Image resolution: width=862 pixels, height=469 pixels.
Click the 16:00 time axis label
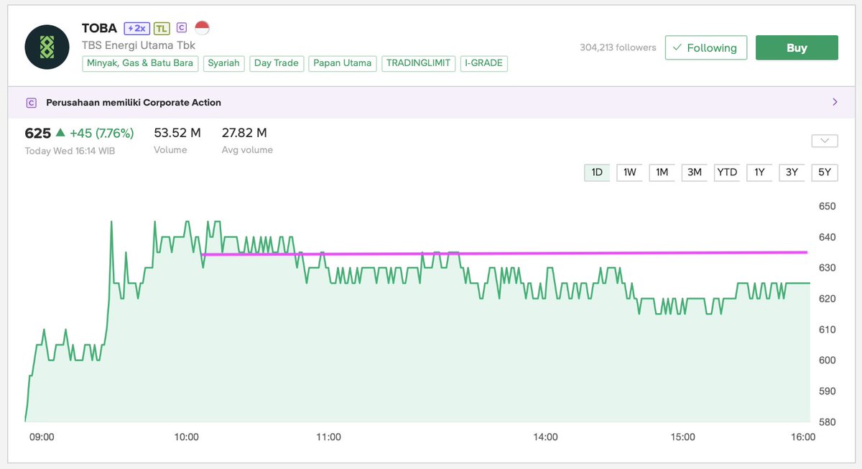tap(802, 437)
